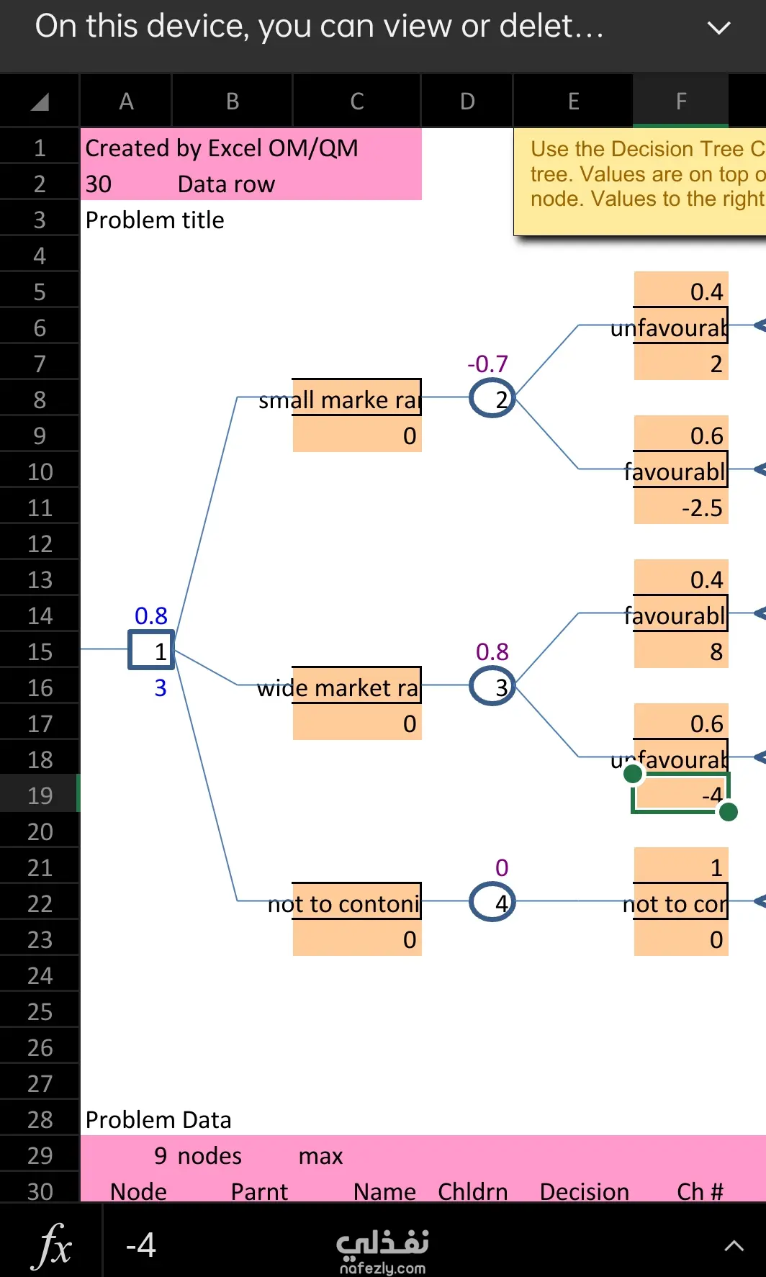The width and height of the screenshot is (766, 1277).
Task: Select the 'Created by Excel OM/QM' cell
Action: [x=222, y=148]
